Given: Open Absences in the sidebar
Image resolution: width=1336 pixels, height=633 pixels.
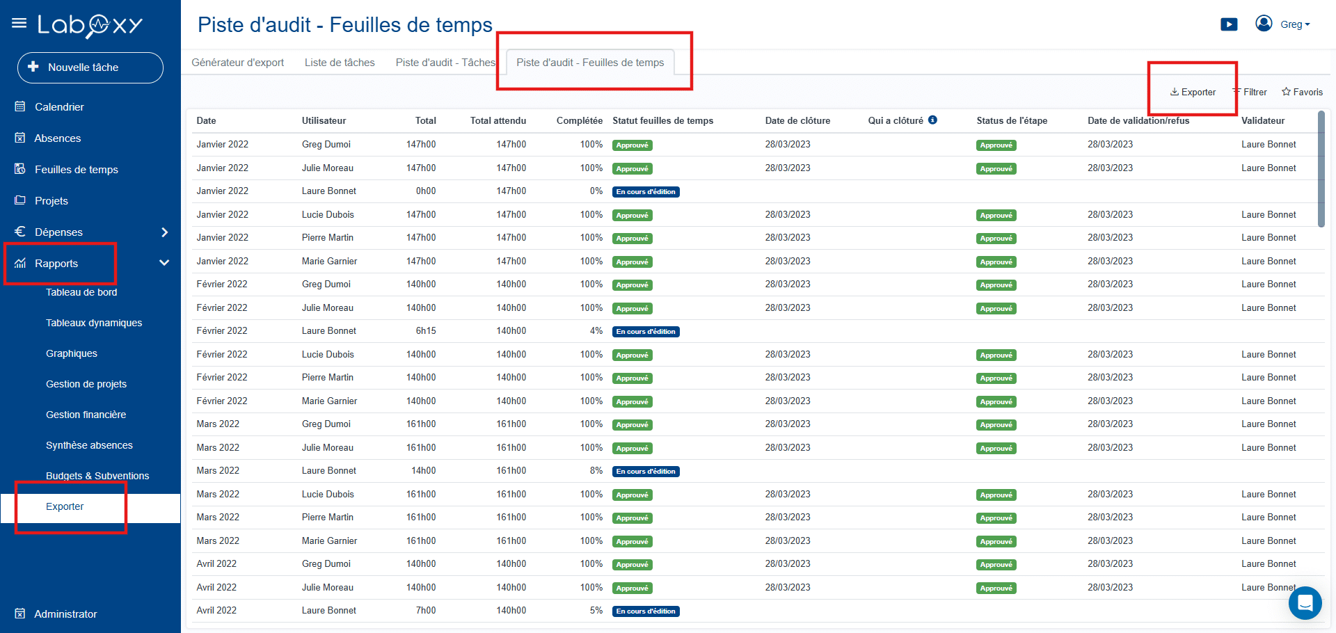Looking at the screenshot, I should (x=57, y=138).
